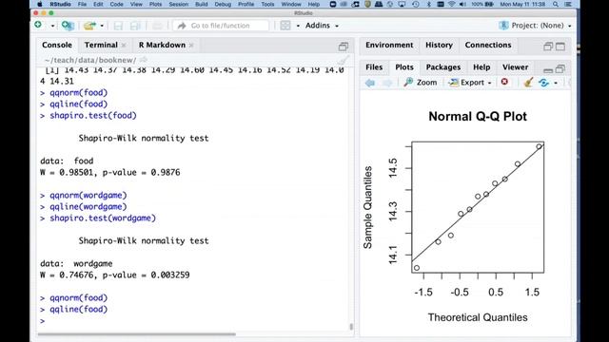This screenshot has height=342, width=609.
Task: Maximize the Environment pane icon
Action: [560, 47]
